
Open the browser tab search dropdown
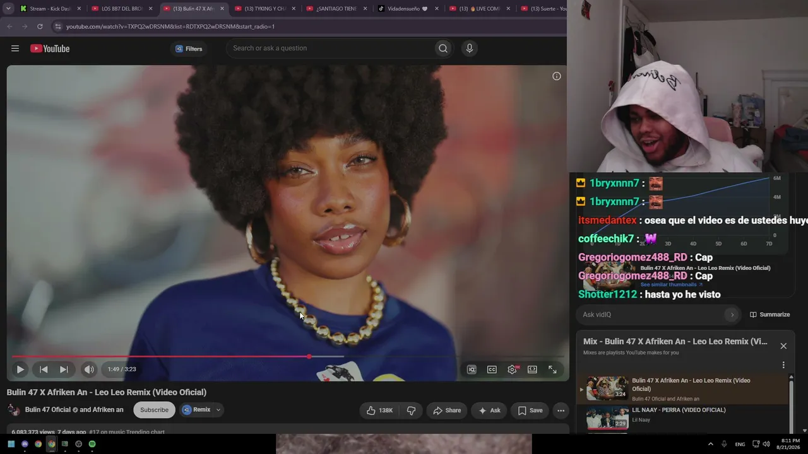point(8,9)
